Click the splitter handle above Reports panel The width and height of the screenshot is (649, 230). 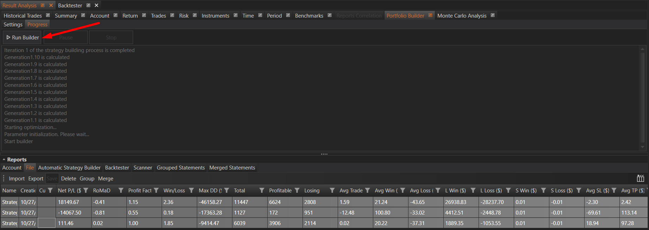pos(324,154)
